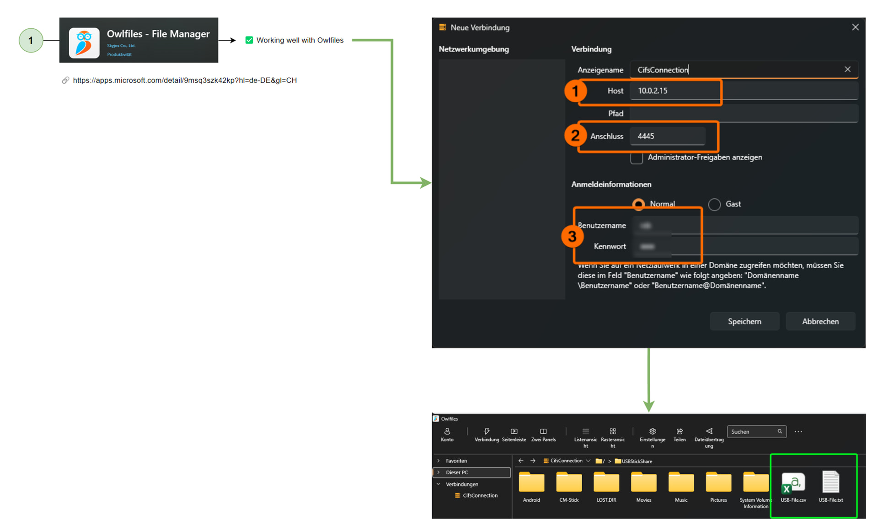Collapse the Verbindungen tree node
The width and height of the screenshot is (878, 530).
point(439,484)
